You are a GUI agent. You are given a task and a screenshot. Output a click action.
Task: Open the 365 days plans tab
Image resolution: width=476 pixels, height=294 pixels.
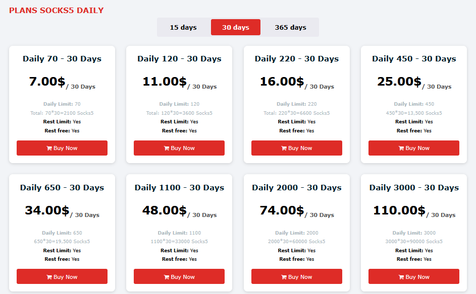[x=290, y=27]
